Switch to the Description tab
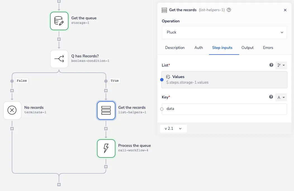Viewport: 294px width, 191px height. 175,48
